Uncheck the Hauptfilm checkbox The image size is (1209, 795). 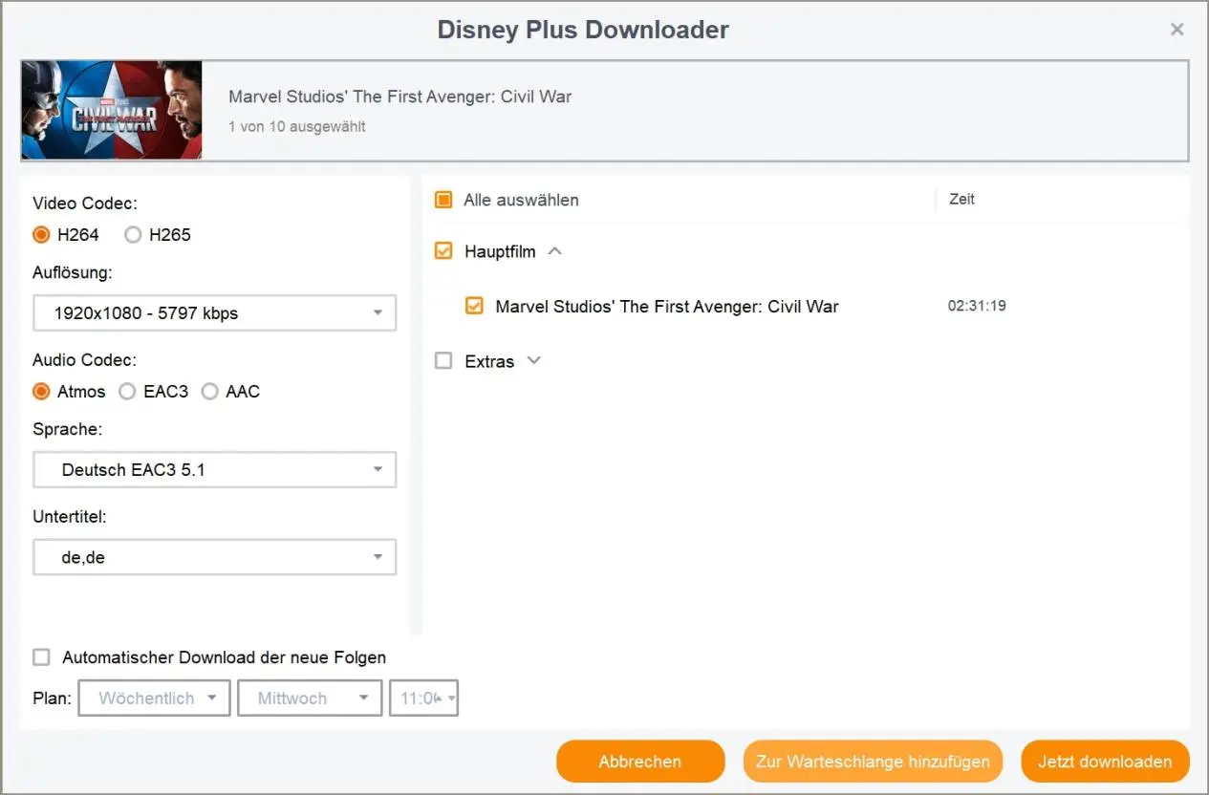point(443,251)
